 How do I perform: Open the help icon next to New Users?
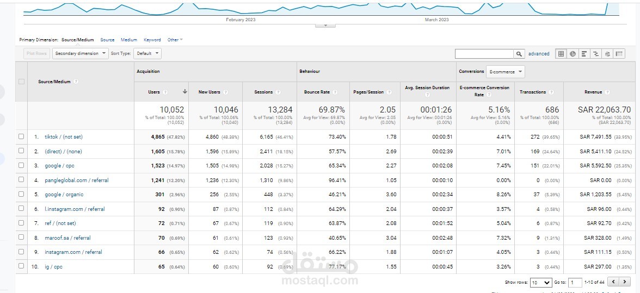225,92
